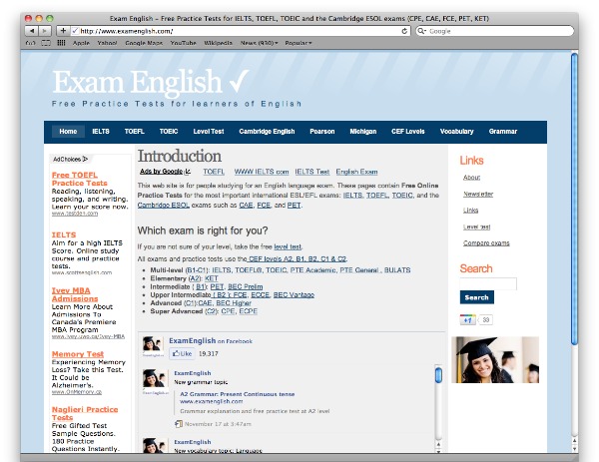Open the Michigan navigation tab
Viewport: 599px width, 462px height.
(363, 132)
